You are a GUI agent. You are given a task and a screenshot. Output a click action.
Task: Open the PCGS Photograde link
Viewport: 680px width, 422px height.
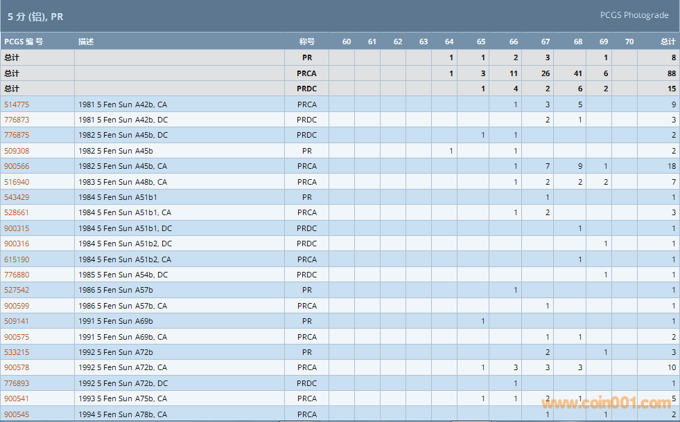(634, 15)
